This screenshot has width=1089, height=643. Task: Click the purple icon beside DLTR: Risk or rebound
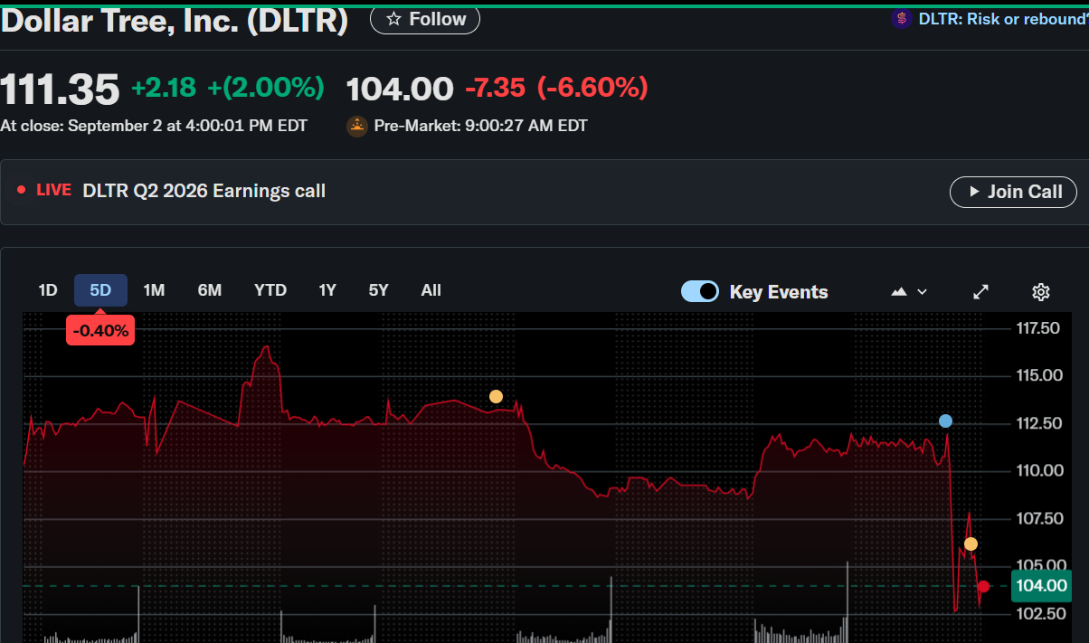point(901,19)
